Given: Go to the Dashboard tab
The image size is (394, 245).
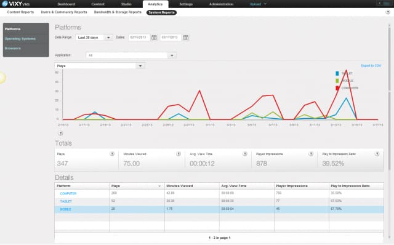Looking at the screenshot, I should tap(66, 4).
